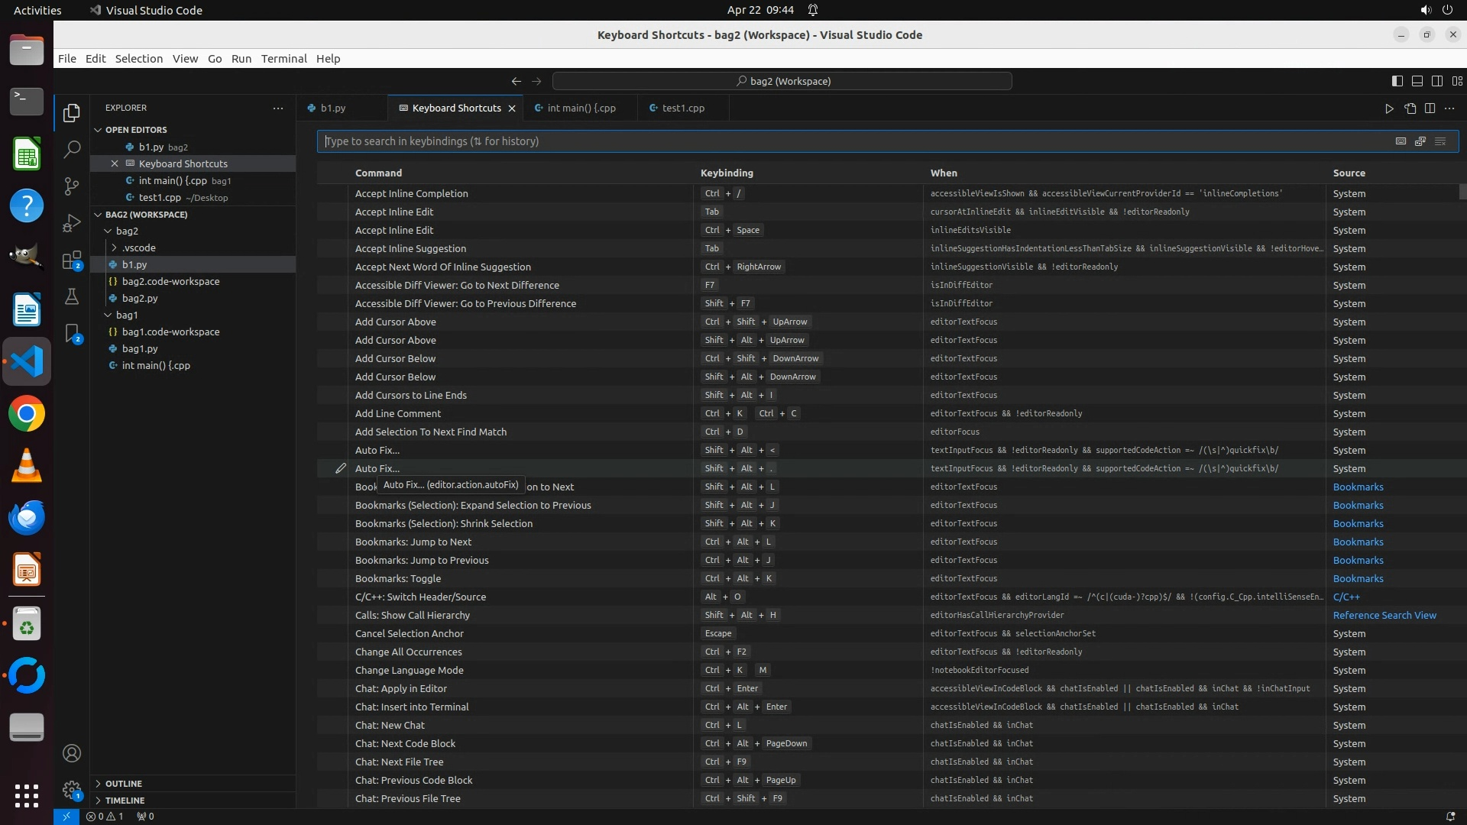
Task: Expand the OUTLINE section
Action: click(x=123, y=784)
